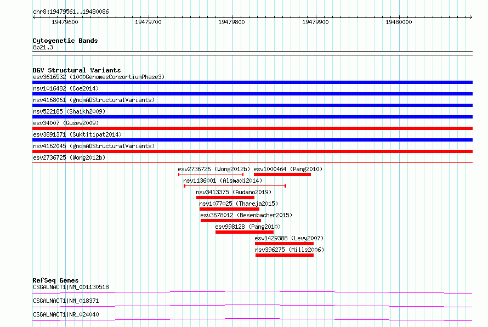Screen dimensions: 488x327
Task: Click the ruler's right arrow end
Action: (471, 18)
